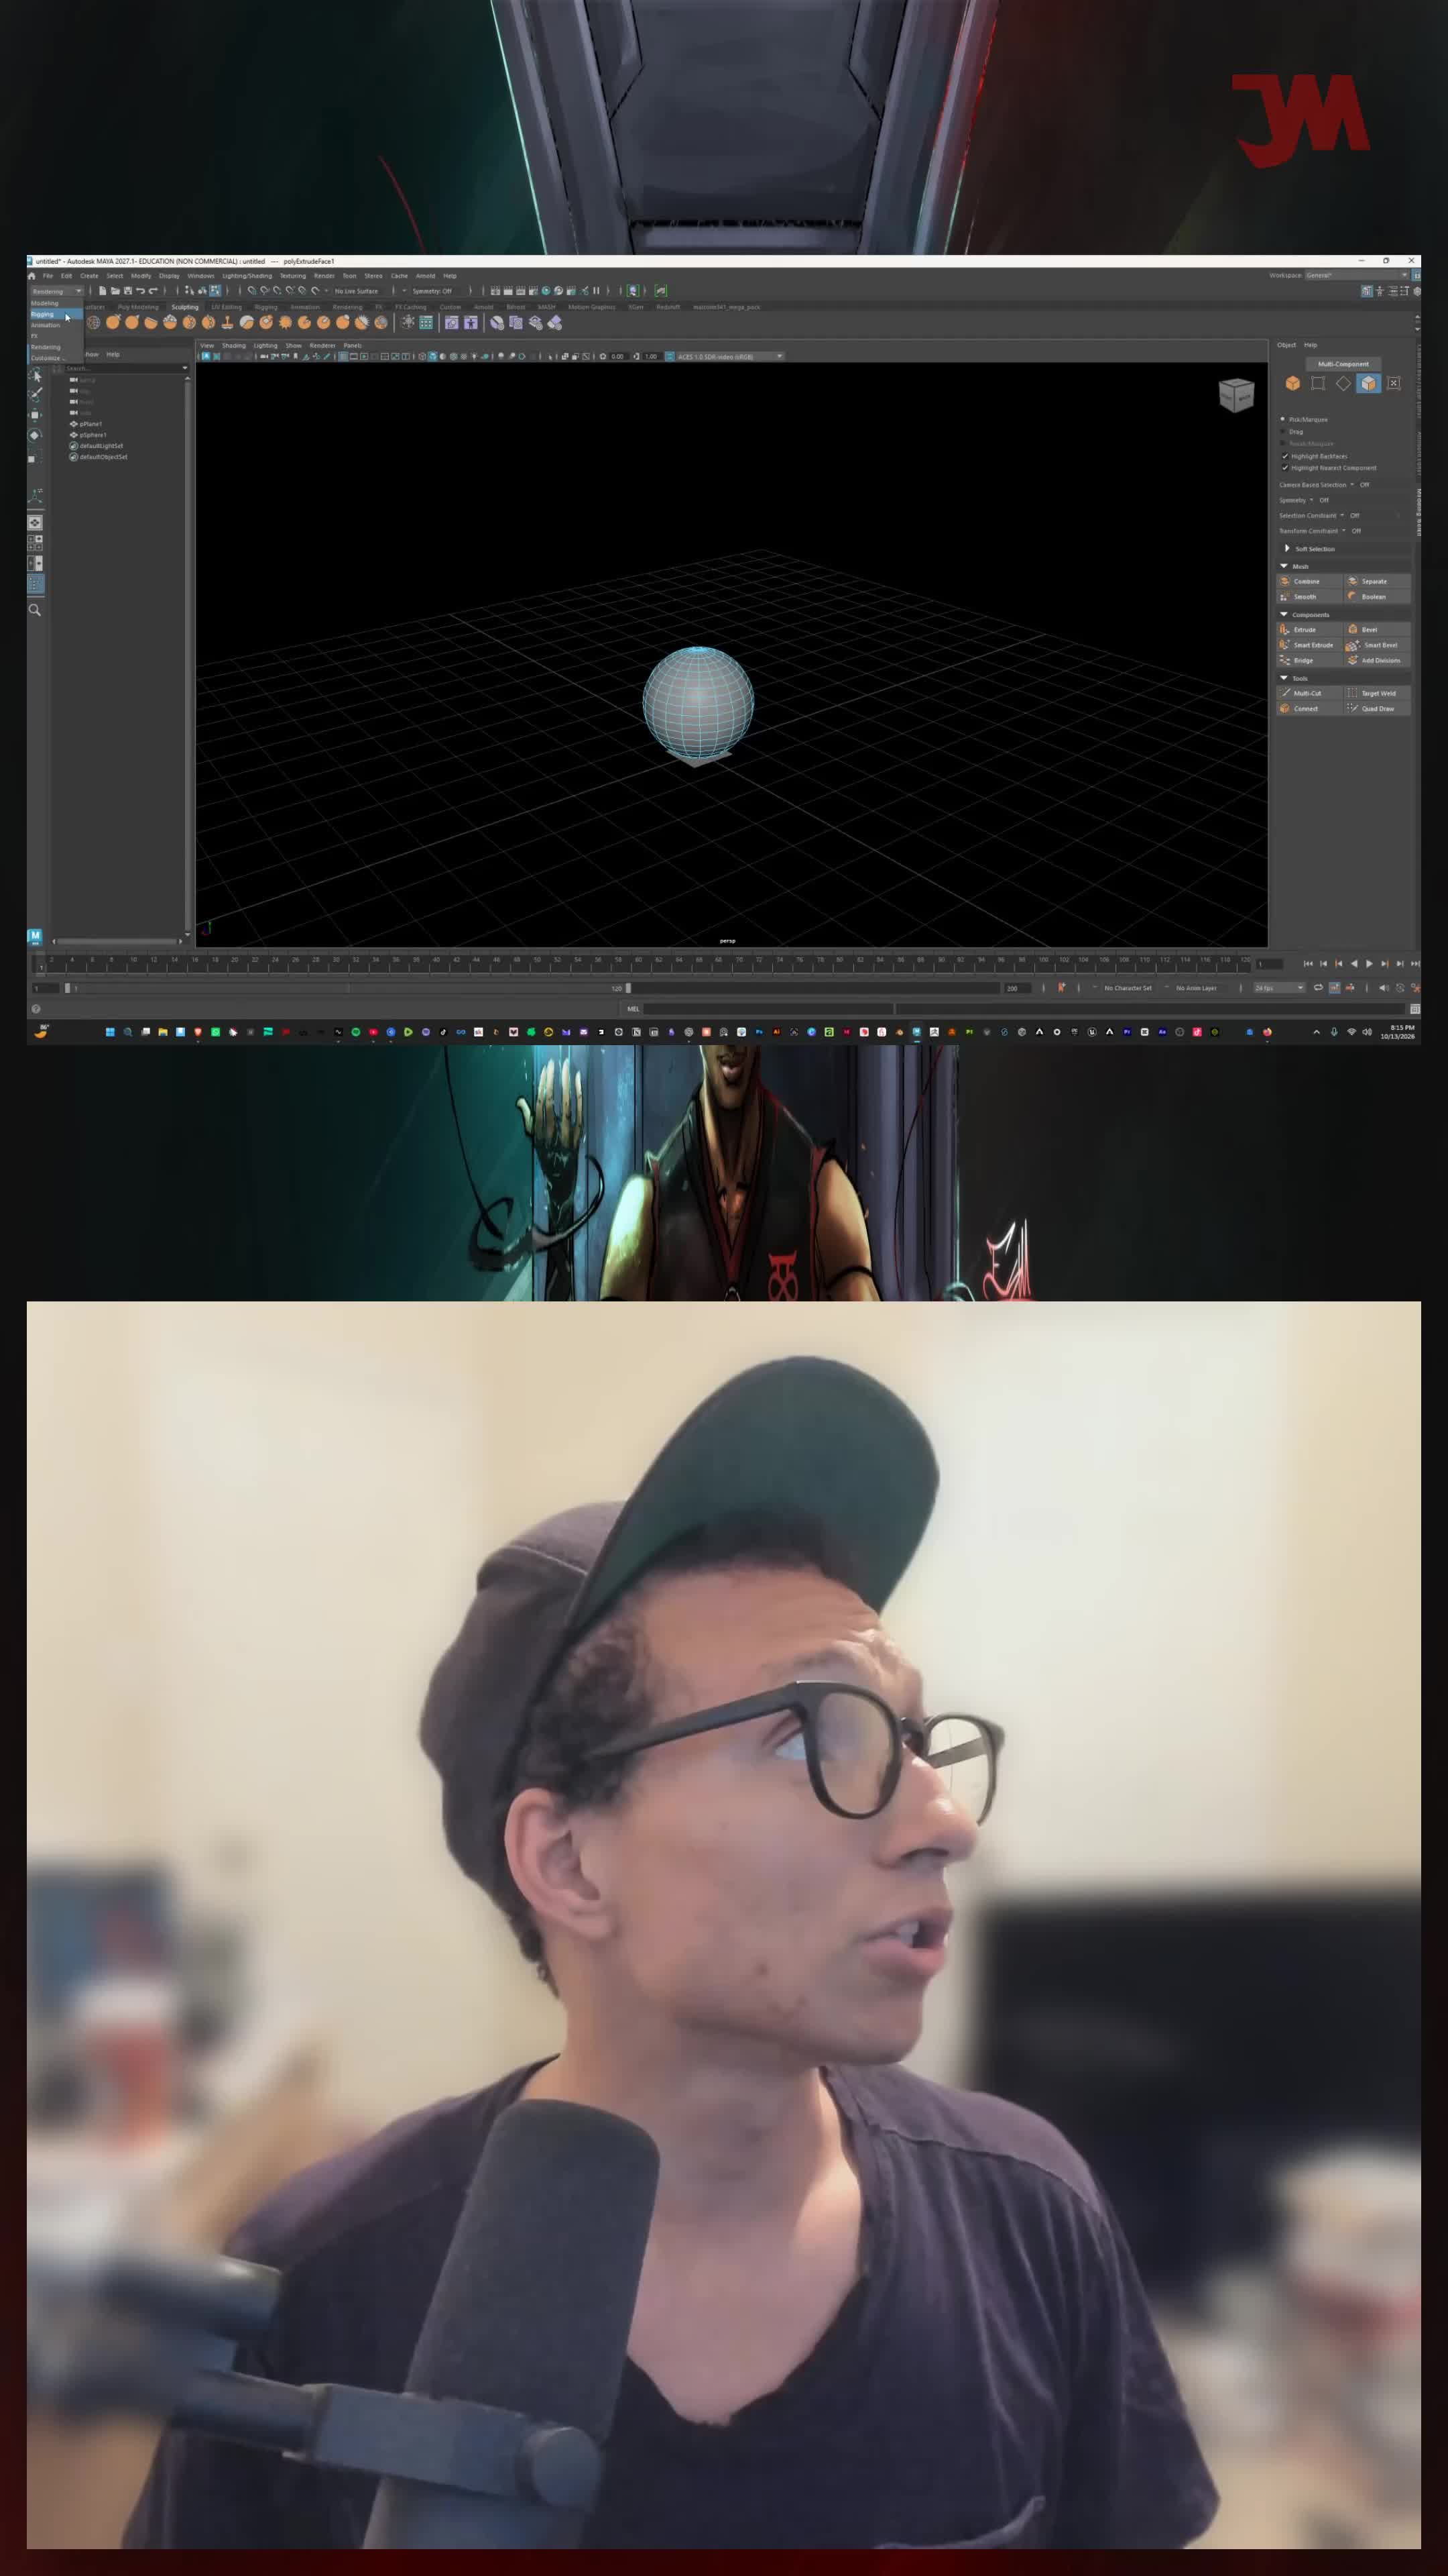Select Drag radio button
Viewport: 1448px width, 2576px height.
click(x=1283, y=431)
